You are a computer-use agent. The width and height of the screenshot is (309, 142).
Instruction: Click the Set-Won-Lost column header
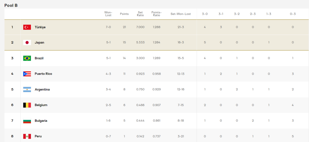(x=181, y=14)
